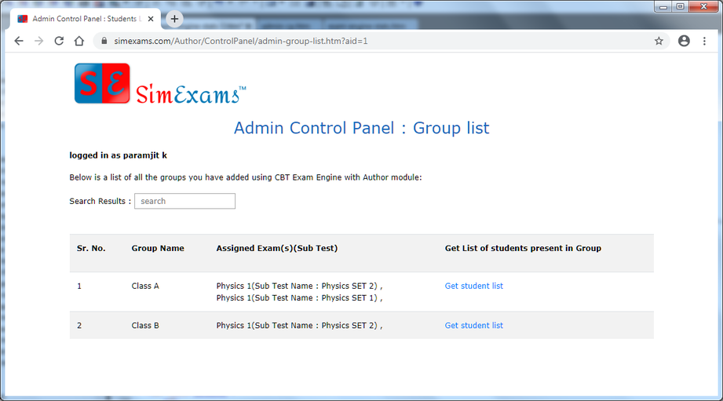
Task: Click into the Search Results field
Action: coord(184,201)
